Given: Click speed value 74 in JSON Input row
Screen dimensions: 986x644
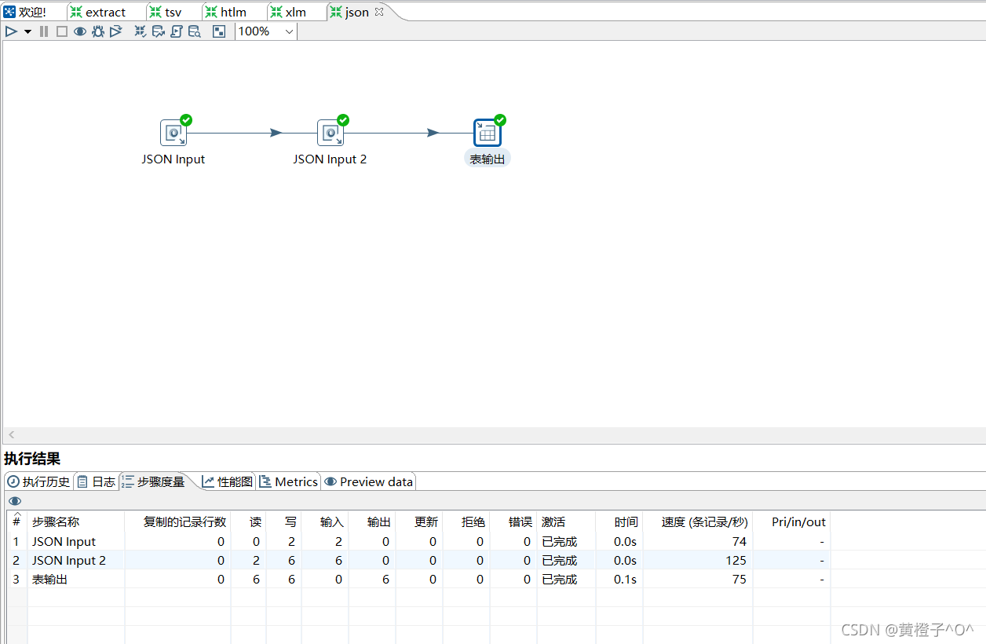Looking at the screenshot, I should [739, 541].
